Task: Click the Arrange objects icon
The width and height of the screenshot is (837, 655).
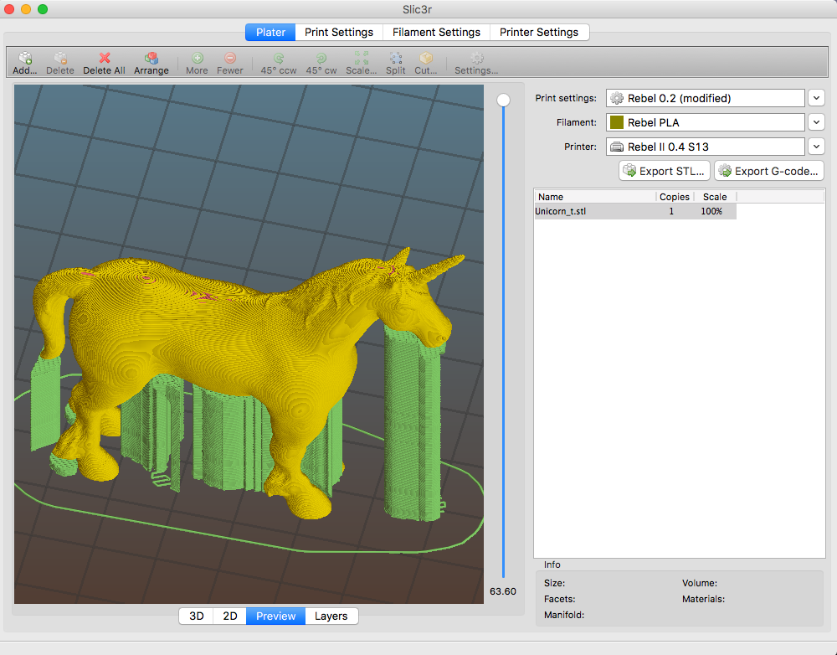Action: [151, 59]
